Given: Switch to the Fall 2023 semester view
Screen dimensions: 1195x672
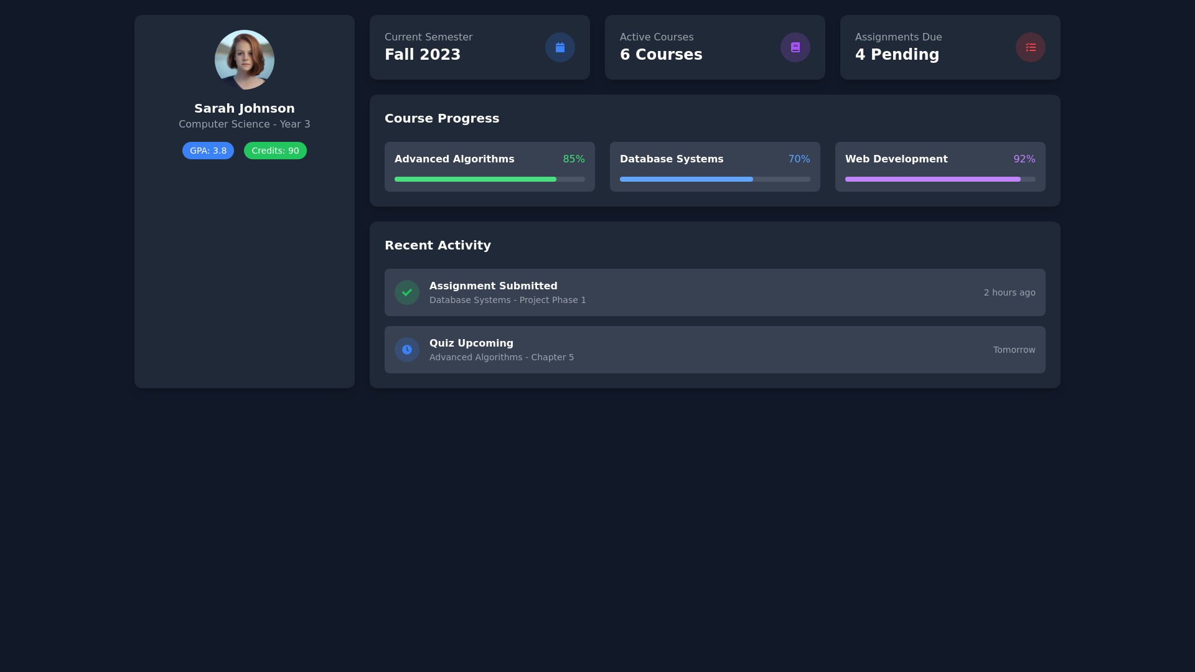Looking at the screenshot, I should pyautogui.click(x=423, y=54).
